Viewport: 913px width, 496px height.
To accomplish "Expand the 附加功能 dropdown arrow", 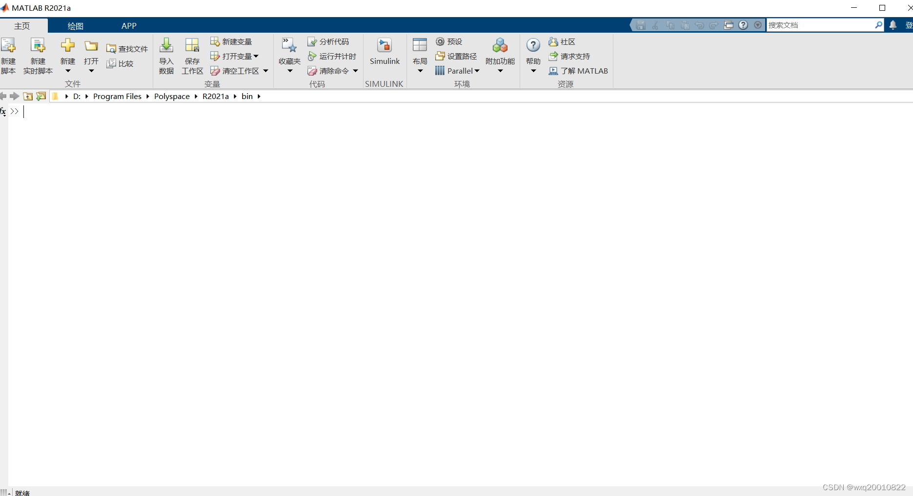I will [500, 71].
